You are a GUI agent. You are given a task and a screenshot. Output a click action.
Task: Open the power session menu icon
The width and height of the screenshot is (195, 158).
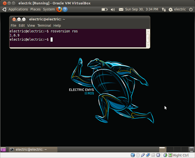tap(191, 9)
